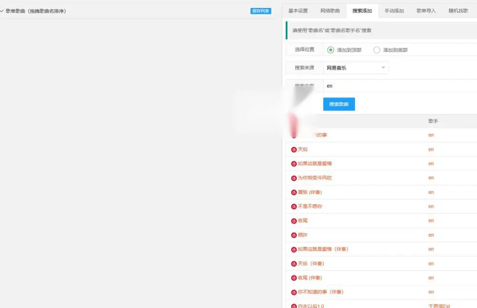Click NetEase icon beside 嚣张 (伴奏)
This screenshot has height=308, width=477.
294,192
